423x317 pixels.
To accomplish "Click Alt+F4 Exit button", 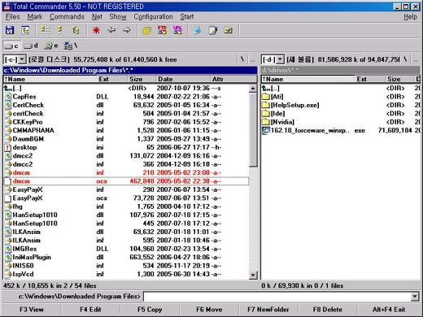I will [x=389, y=310].
